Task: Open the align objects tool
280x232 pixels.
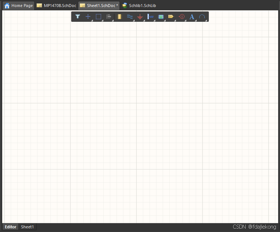Action: (x=109, y=17)
